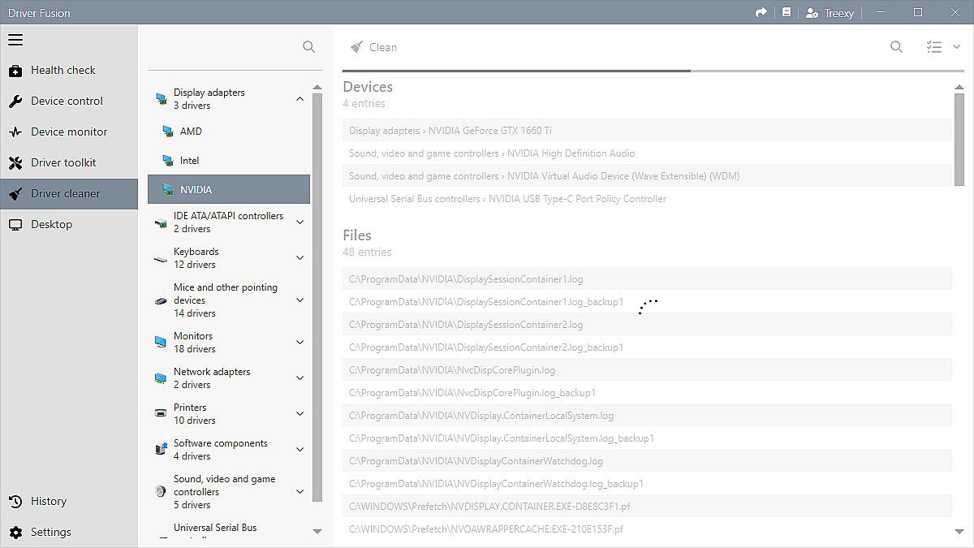Expand the Keyboards driver category
Screen dimensions: 974x548
pyautogui.click(x=300, y=258)
